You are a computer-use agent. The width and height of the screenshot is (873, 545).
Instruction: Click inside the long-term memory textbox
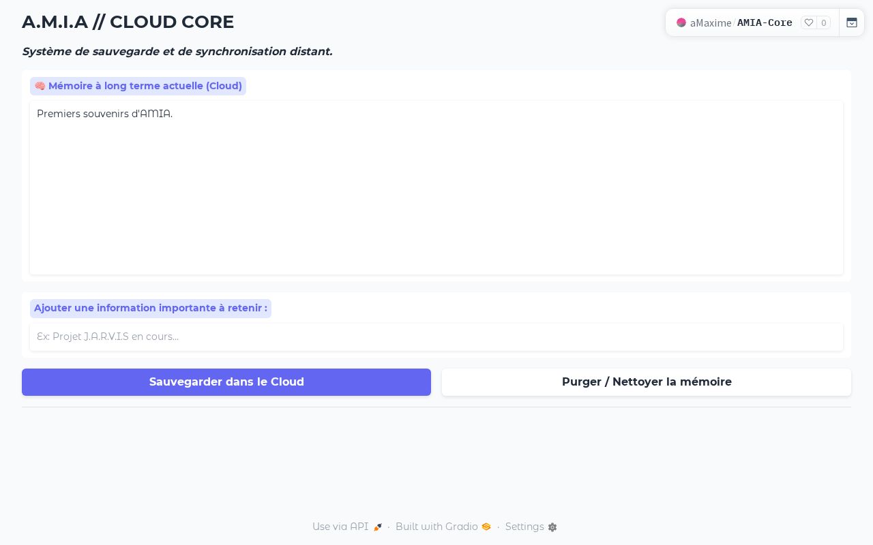(x=436, y=188)
